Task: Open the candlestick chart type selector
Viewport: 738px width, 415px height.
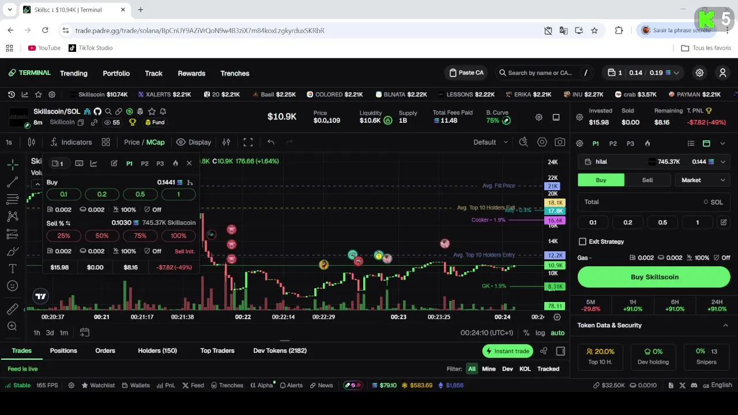Action: 32,142
